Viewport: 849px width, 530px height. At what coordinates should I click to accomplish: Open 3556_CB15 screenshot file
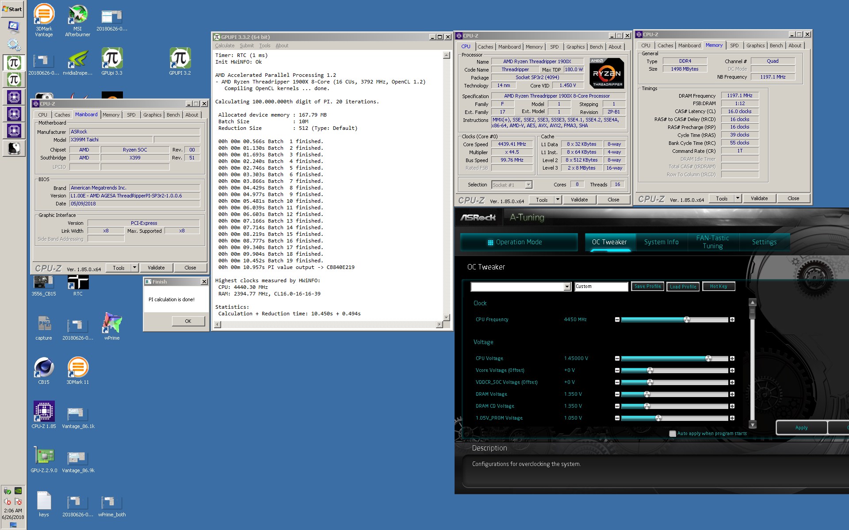click(44, 285)
